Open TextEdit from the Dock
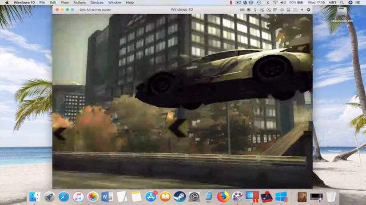This screenshot has height=205, width=366. 122,196
